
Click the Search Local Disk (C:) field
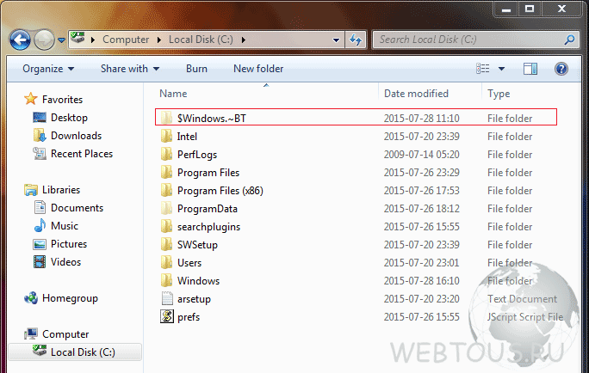point(469,40)
